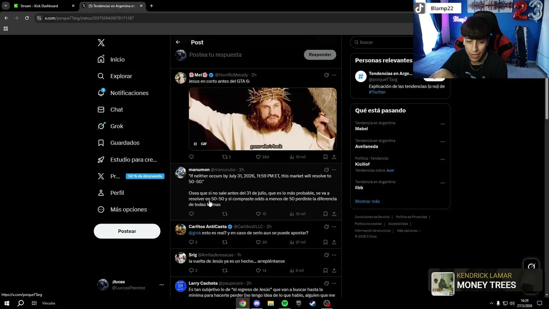Click the Responder button
549x309 pixels.
(320, 55)
